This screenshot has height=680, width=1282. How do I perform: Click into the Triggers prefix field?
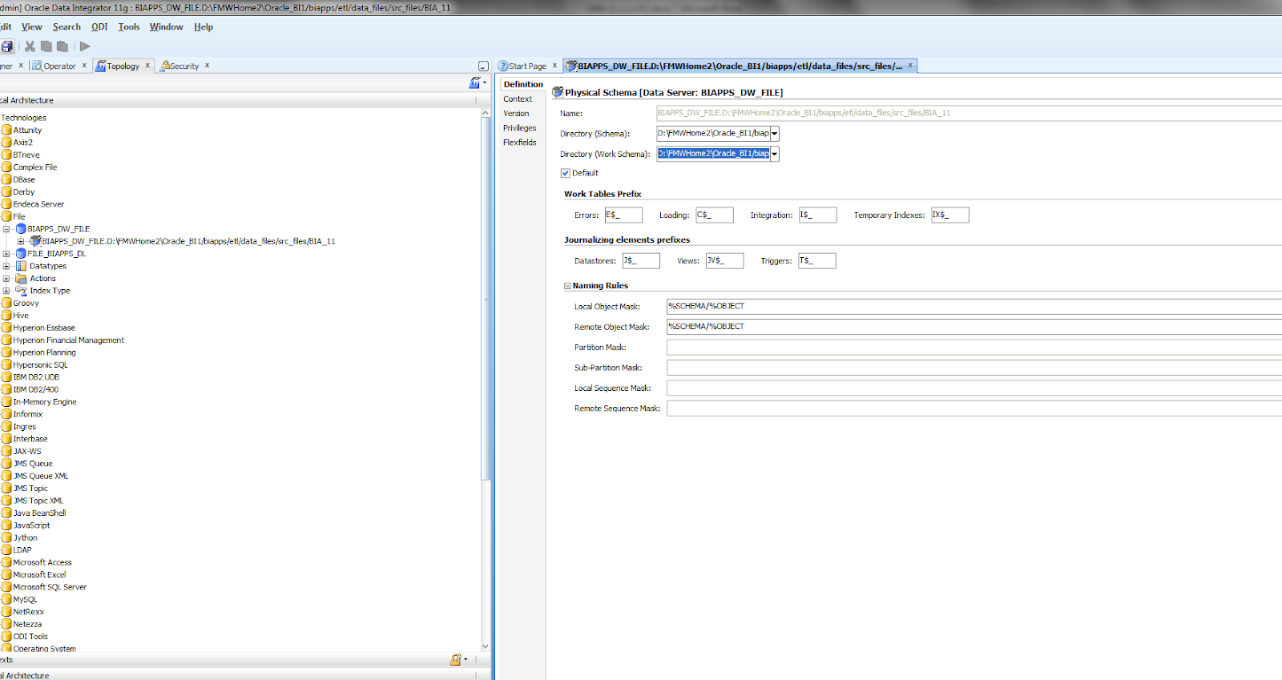pos(817,260)
